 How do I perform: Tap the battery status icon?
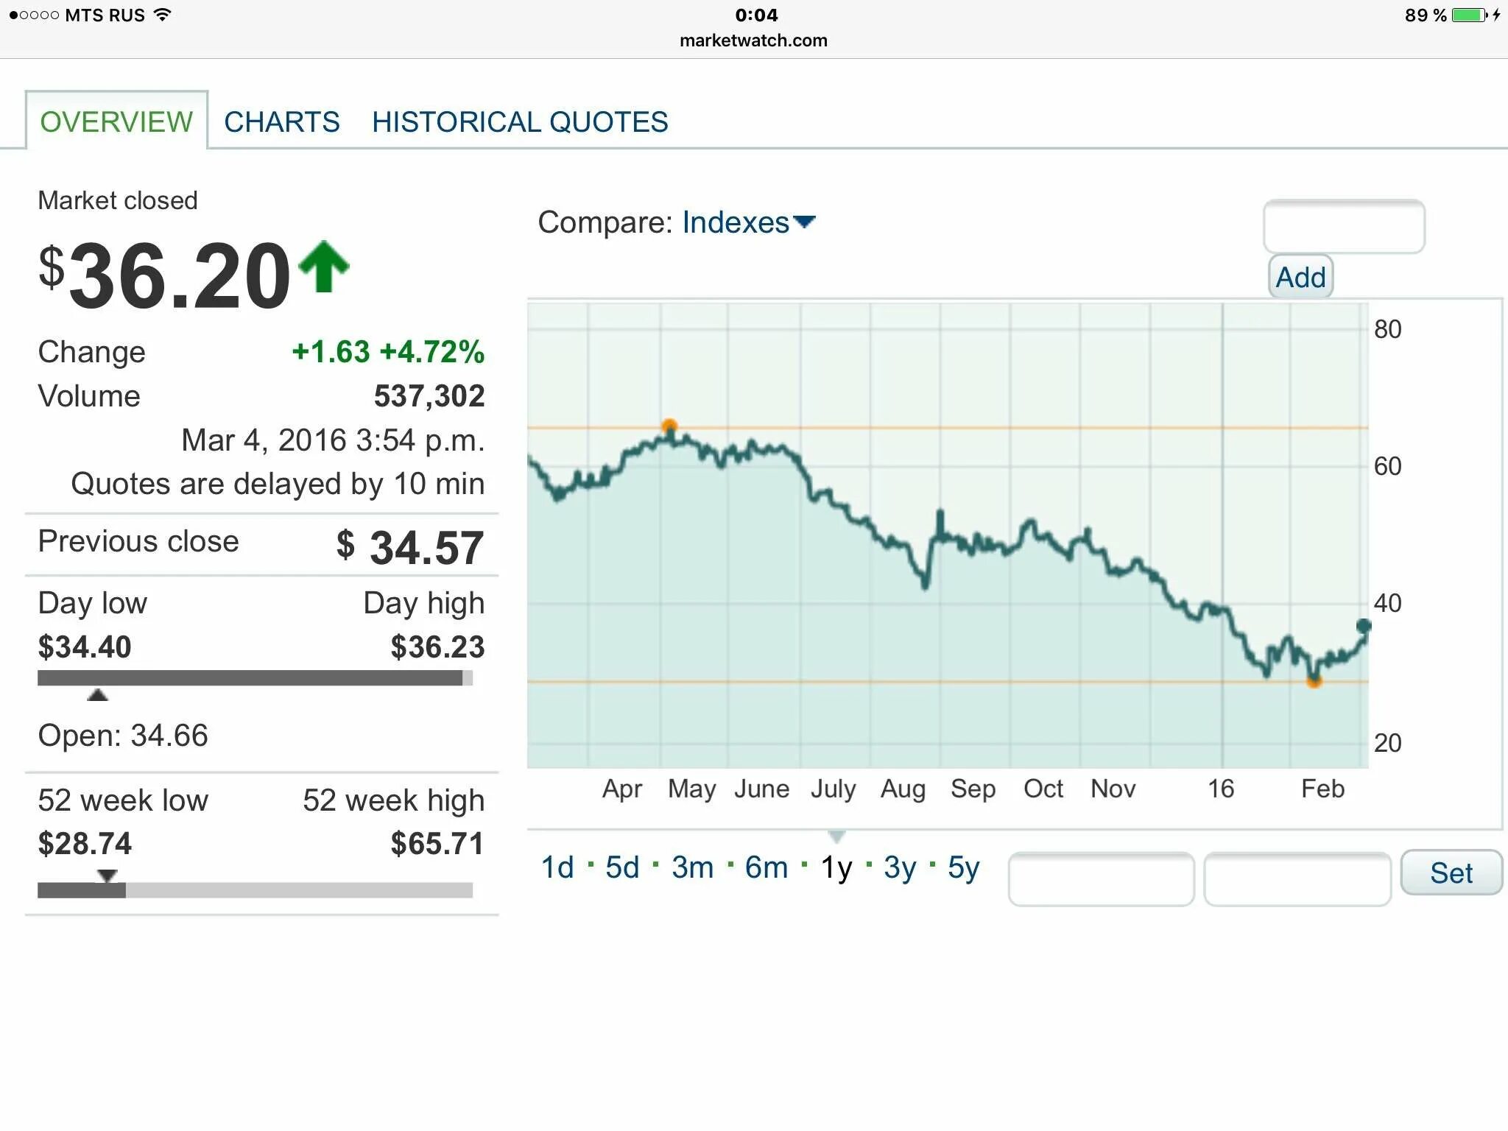tap(1470, 15)
